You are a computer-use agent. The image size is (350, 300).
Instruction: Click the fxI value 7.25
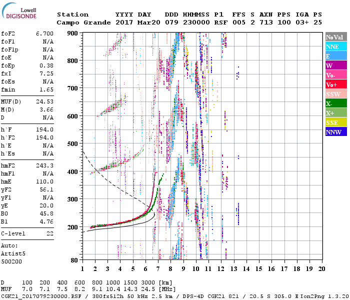[x=46, y=73]
